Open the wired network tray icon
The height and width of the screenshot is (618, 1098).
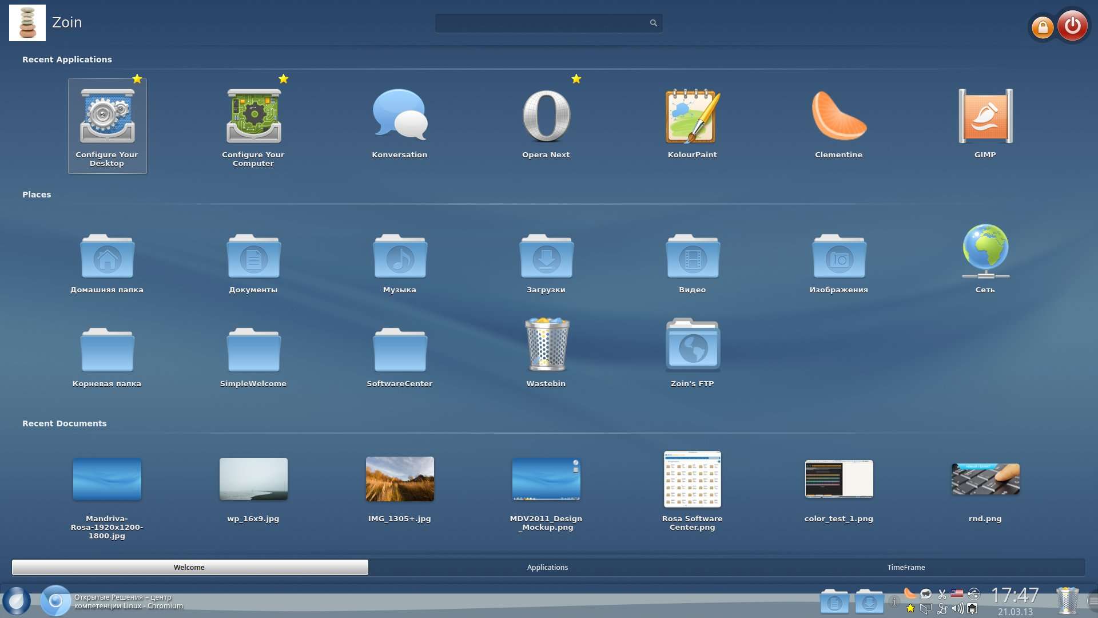point(972,609)
